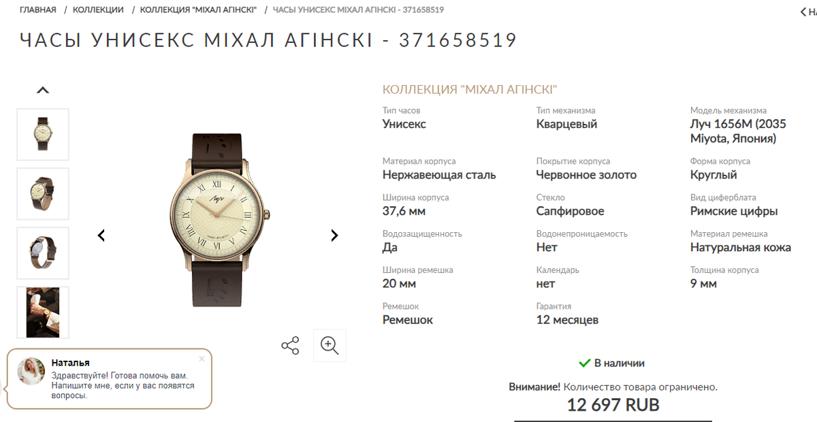This screenshot has height=422, width=817.
Task: Select second angled watch thumbnail
Action: tap(43, 193)
